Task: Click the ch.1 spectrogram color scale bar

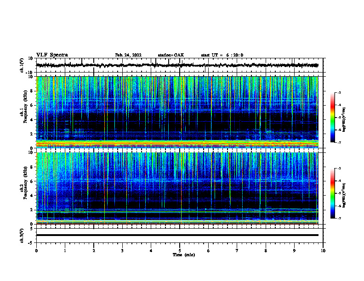Action: (332, 118)
